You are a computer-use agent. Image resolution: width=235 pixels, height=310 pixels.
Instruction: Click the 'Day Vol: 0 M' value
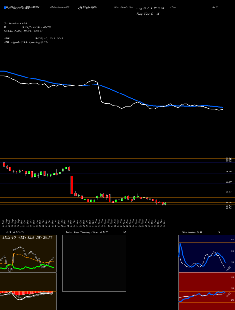148,14
